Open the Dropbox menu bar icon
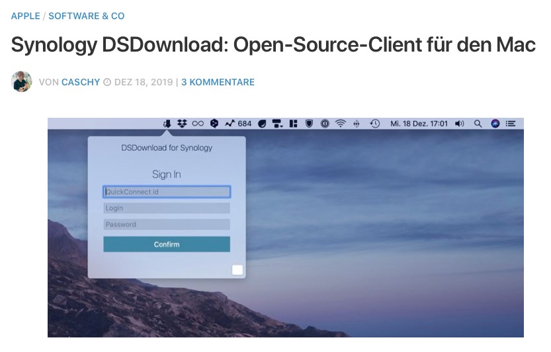The height and width of the screenshot is (352, 551). 182,124
